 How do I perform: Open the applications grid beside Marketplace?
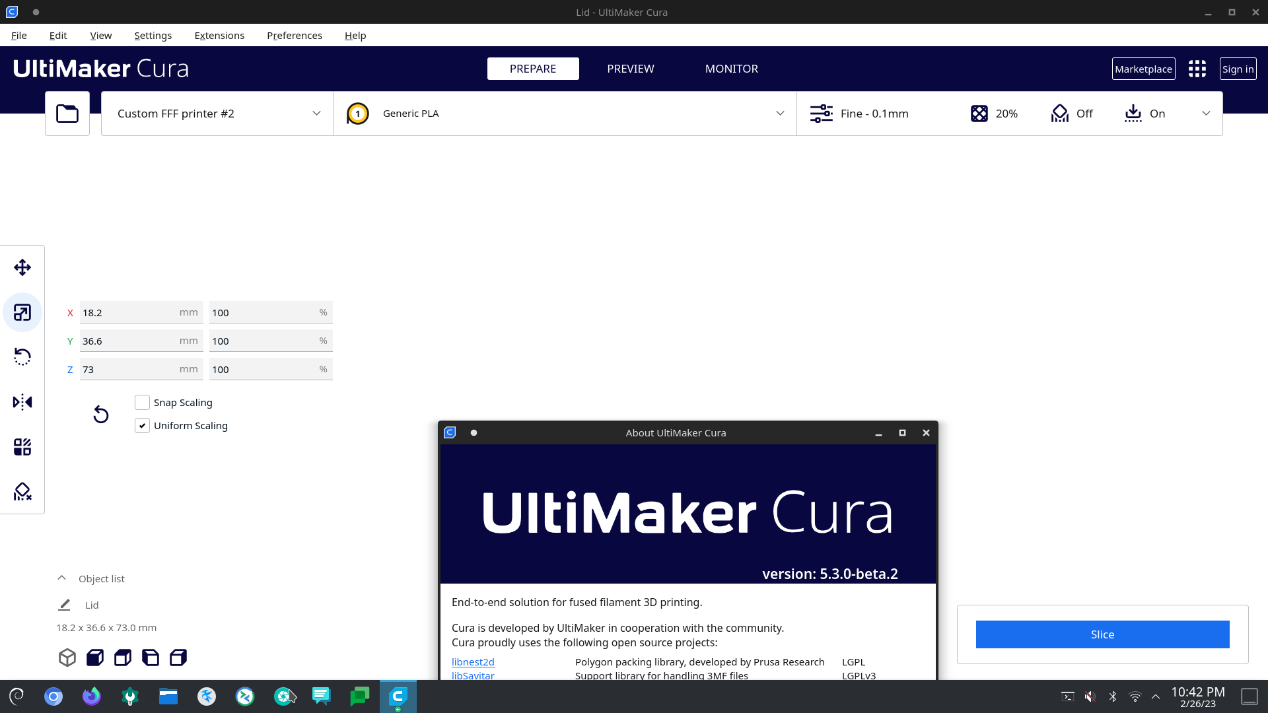(x=1197, y=68)
